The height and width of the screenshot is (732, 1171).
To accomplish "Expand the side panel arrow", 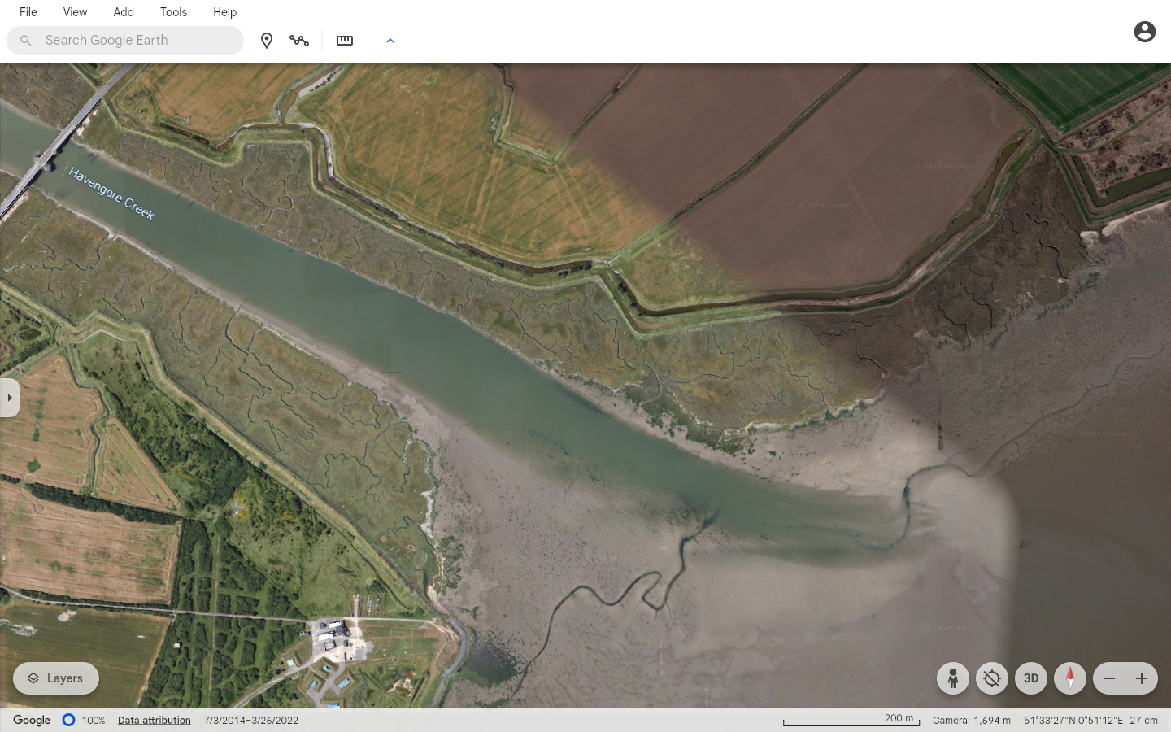I will (x=9, y=398).
